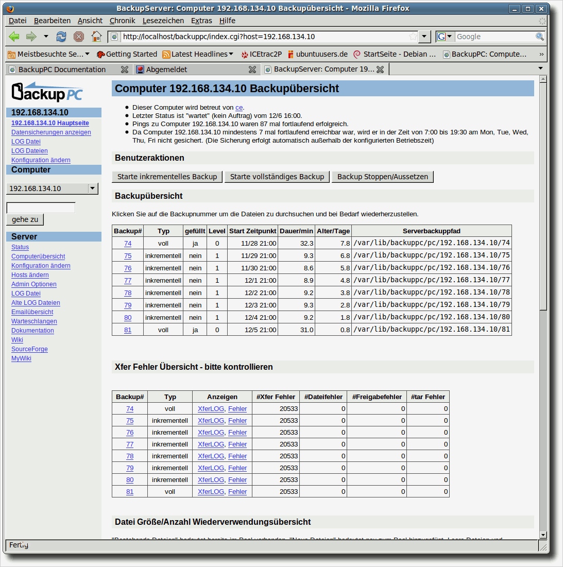Open Hosts ändern link

[x=30, y=275]
